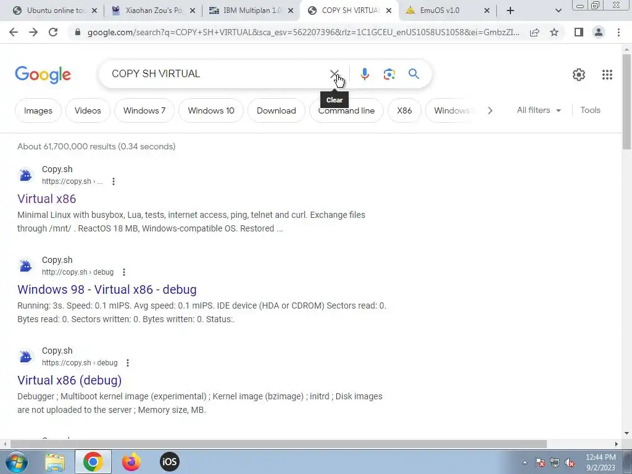Open the Windows Start menu
The height and width of the screenshot is (474, 632).
click(16, 462)
